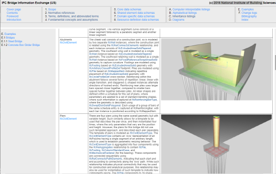
Task: Open the Diagrams annex link
Action: point(178,20)
